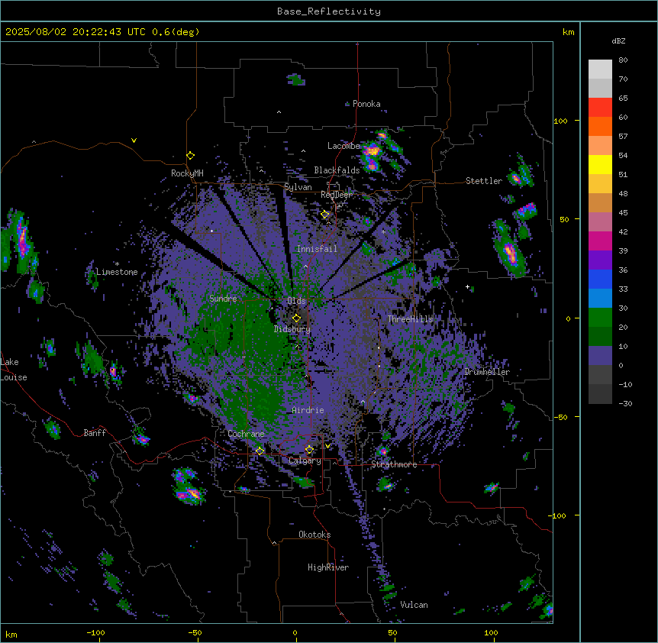
Task: Select the ThreeHills label
Action: [410, 319]
